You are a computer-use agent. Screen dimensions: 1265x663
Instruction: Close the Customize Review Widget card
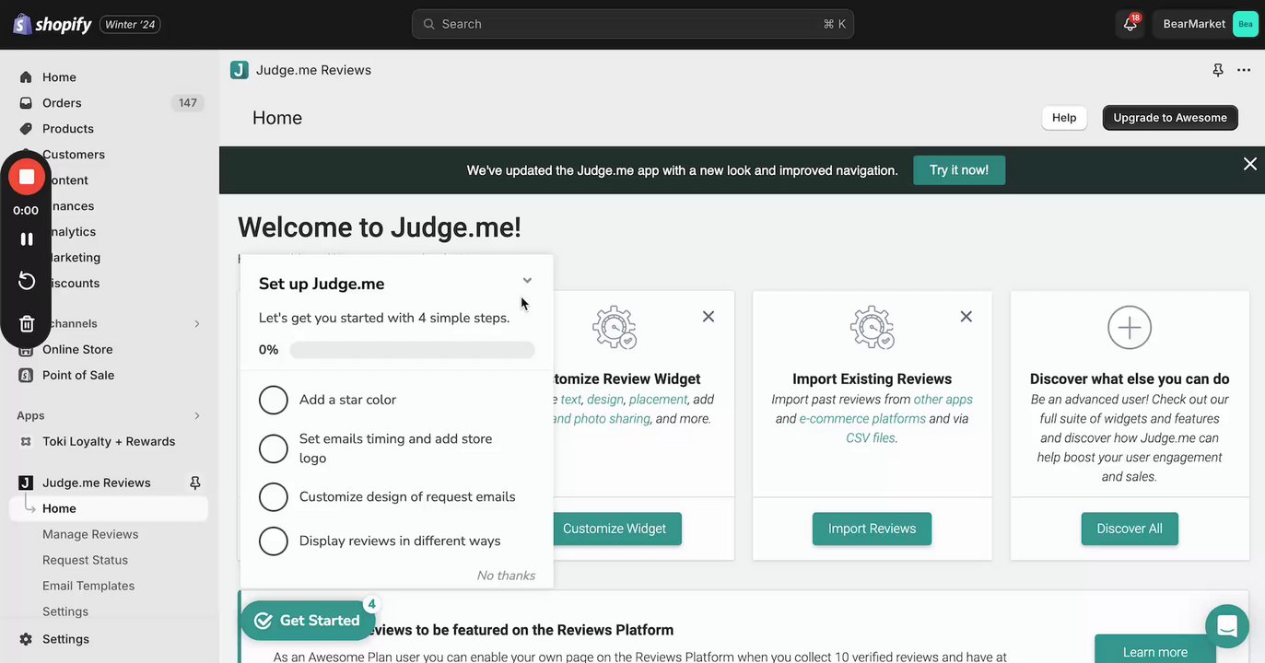click(x=709, y=317)
